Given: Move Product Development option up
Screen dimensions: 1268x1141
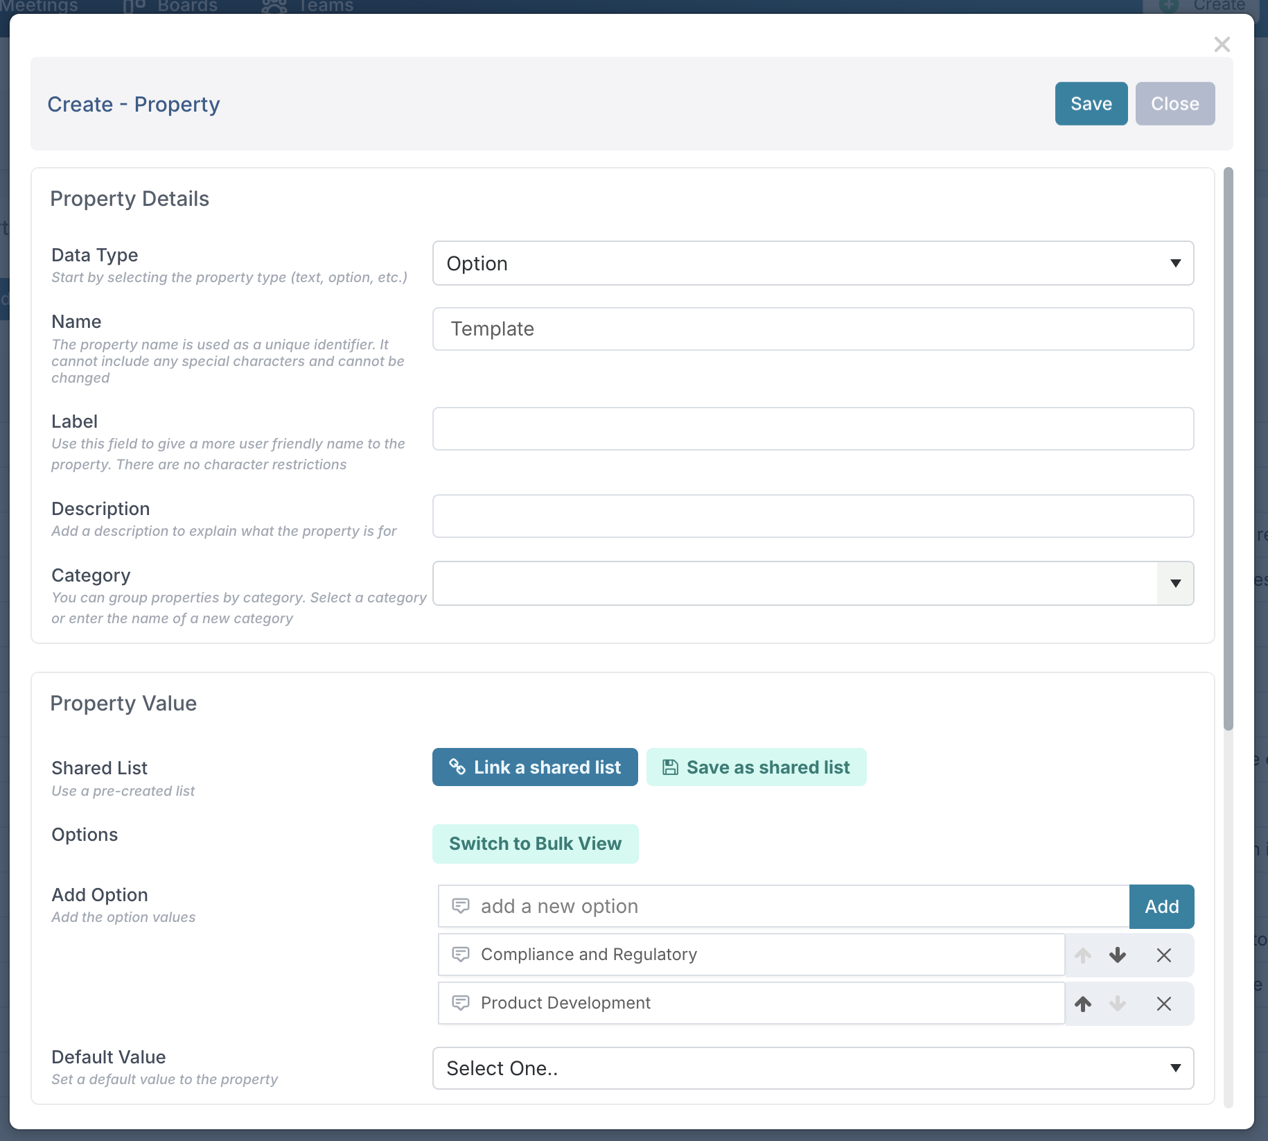Looking at the screenshot, I should coord(1083,1004).
